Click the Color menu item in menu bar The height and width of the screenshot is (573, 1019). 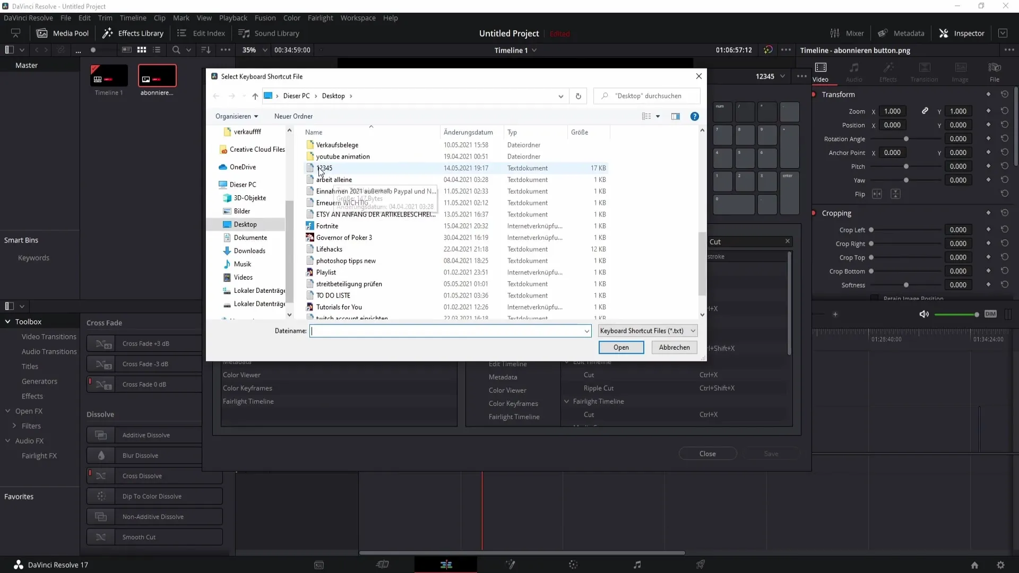click(292, 18)
